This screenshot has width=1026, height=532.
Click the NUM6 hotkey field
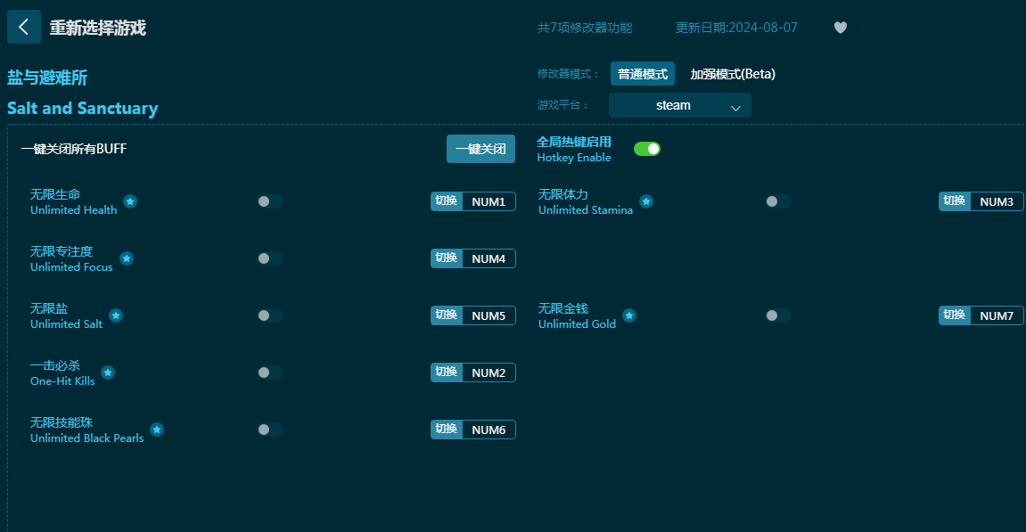488,430
